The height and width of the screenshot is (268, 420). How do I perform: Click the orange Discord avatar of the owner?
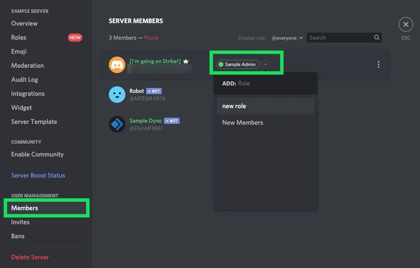(117, 65)
